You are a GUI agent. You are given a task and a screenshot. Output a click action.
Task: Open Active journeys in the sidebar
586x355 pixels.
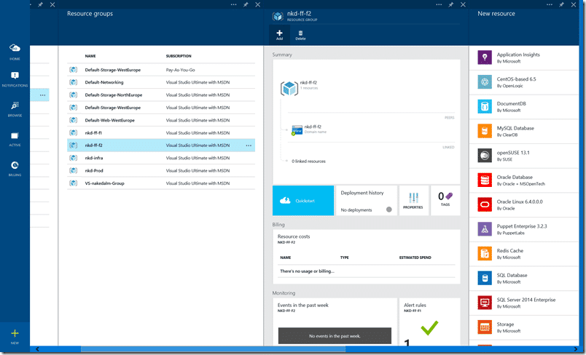[x=15, y=139]
